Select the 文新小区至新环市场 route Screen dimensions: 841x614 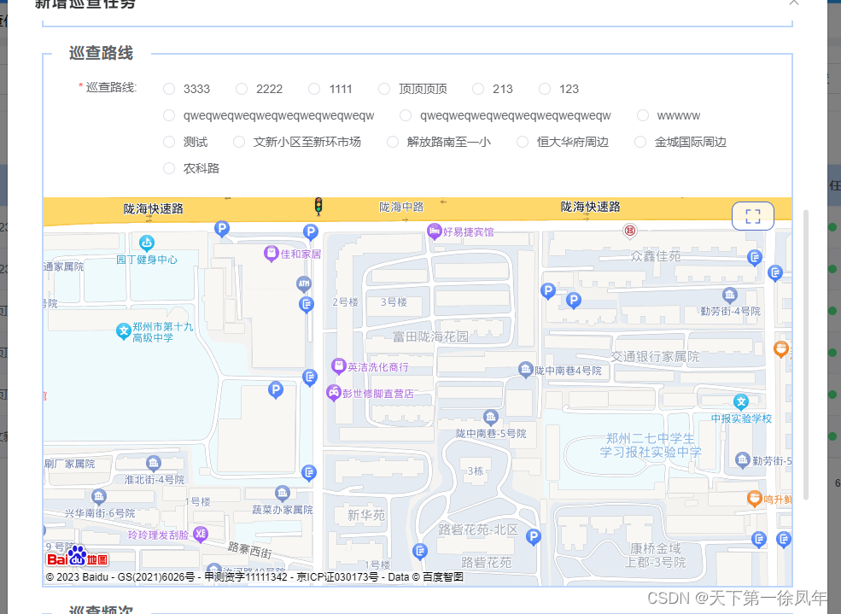point(238,142)
